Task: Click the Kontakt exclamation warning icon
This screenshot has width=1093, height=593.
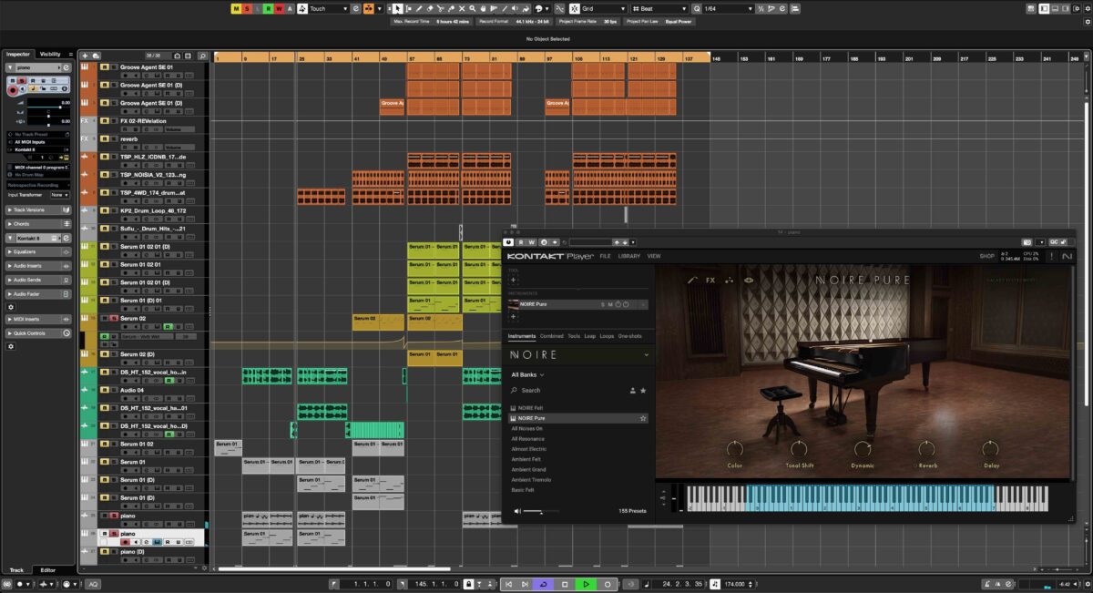Action: coord(1051,256)
